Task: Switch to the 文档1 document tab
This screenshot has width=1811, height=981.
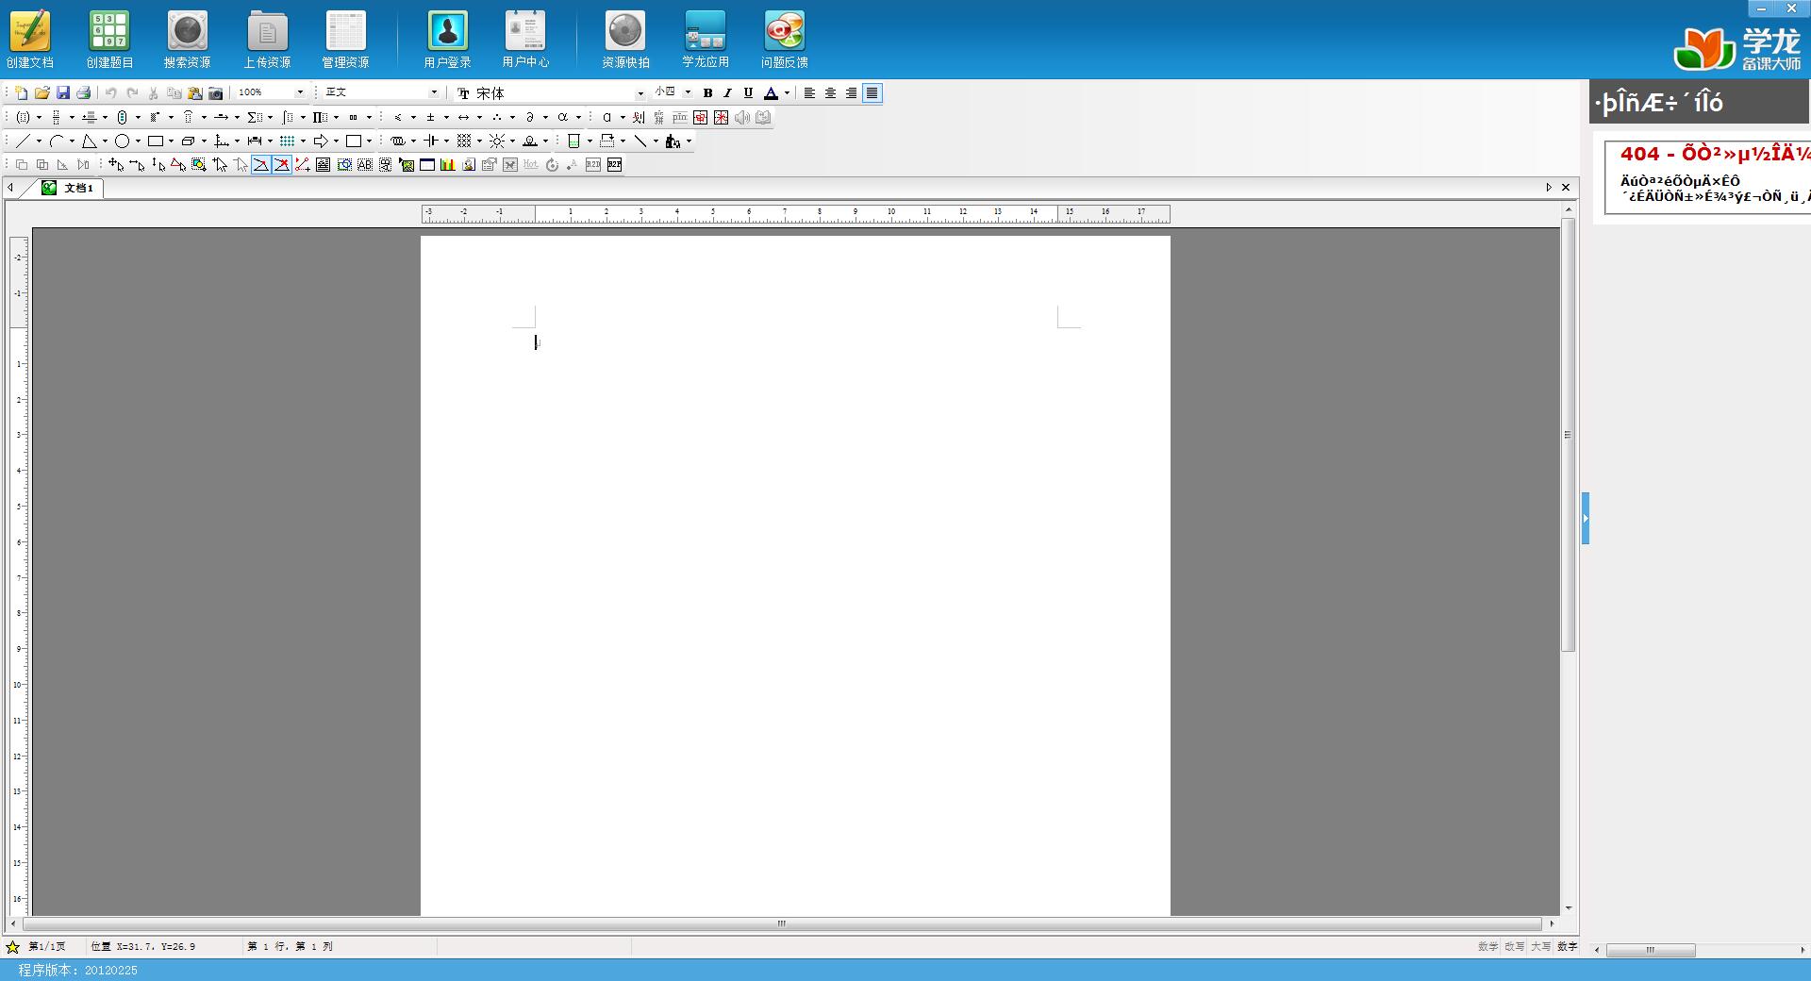Action: coord(70,188)
